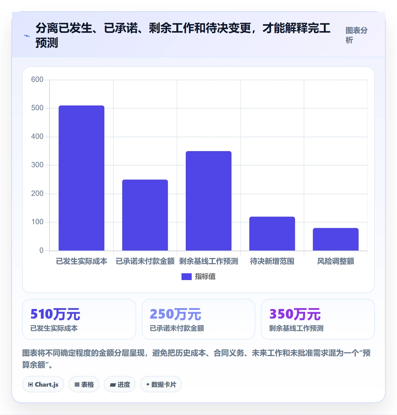The height and width of the screenshot is (415, 397).
Task: Click the diamond icon in the 数据卡片 tag
Action: (148, 384)
